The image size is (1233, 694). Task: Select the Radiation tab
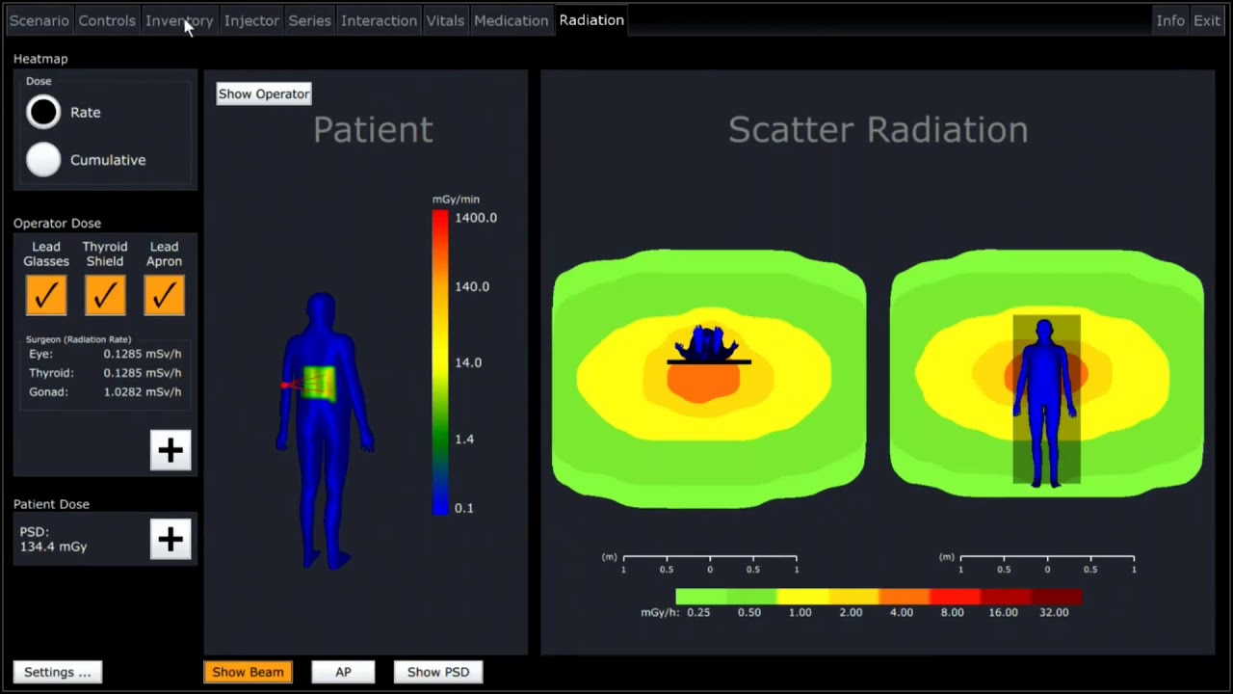[x=591, y=20]
